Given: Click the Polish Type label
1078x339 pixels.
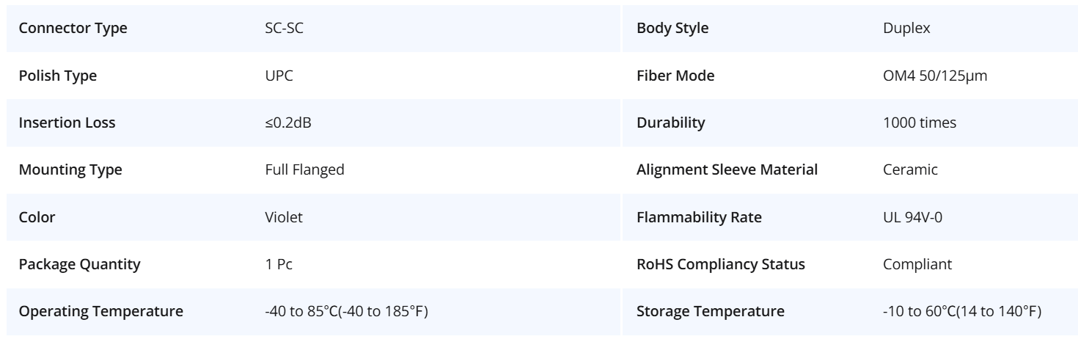Looking at the screenshot, I should [x=57, y=76].
